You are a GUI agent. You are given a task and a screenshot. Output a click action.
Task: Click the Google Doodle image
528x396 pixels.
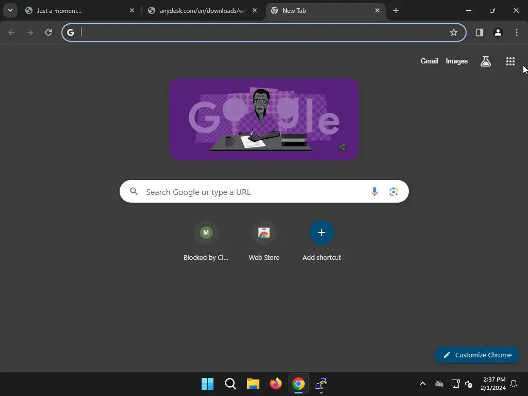click(264, 119)
